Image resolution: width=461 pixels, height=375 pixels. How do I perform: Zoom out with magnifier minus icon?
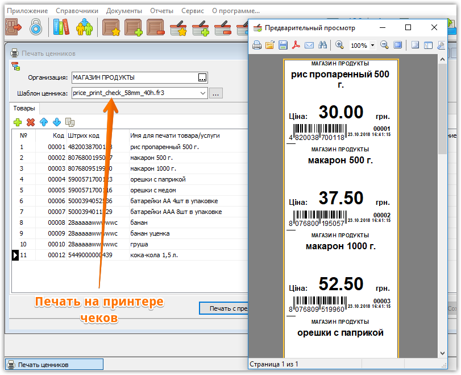384,45
